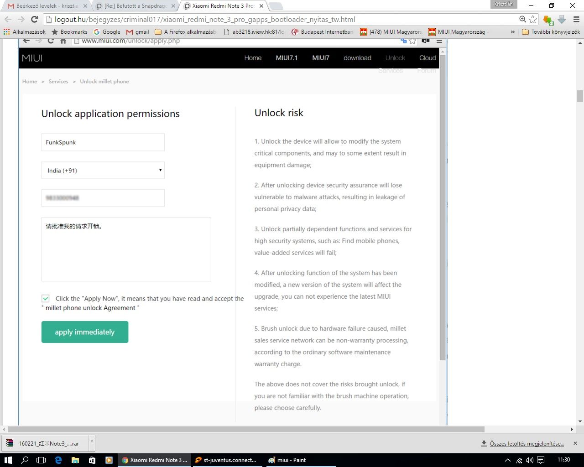
Task: Open the gmail bookmark
Action: tap(137, 32)
